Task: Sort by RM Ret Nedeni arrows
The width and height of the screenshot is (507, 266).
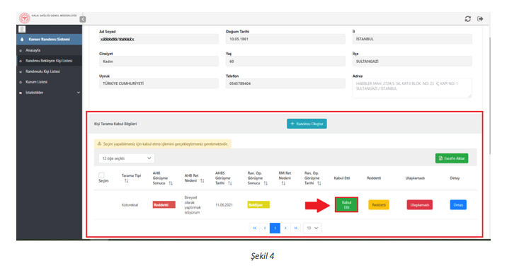Action: tap(283, 183)
